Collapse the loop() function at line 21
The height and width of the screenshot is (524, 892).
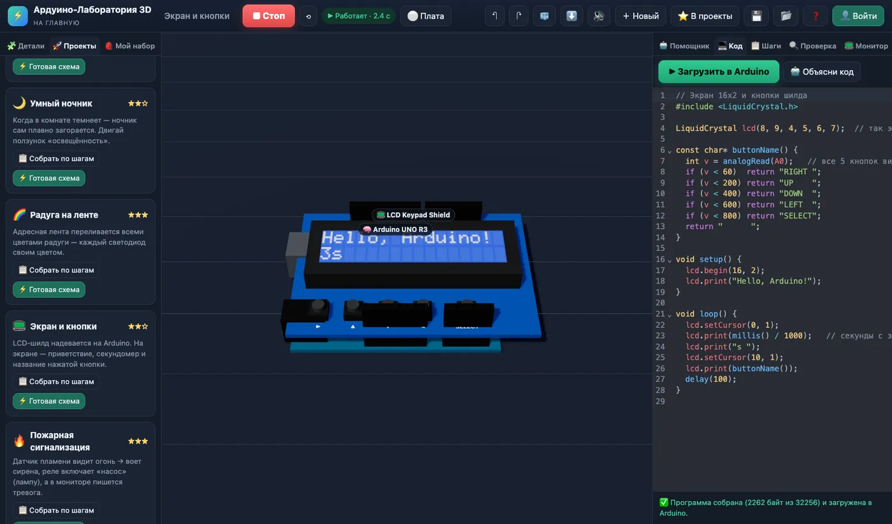click(669, 314)
